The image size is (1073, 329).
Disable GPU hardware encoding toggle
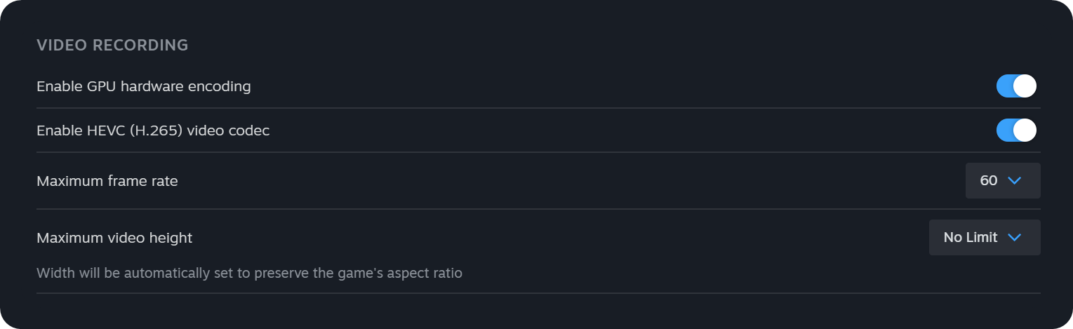[1016, 86]
